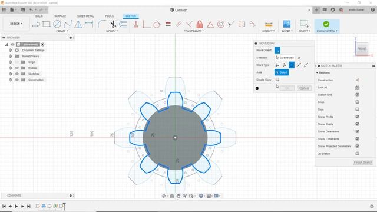Switch to the SOLID tab
Viewport: 377px width, 212px height.
(39, 16)
